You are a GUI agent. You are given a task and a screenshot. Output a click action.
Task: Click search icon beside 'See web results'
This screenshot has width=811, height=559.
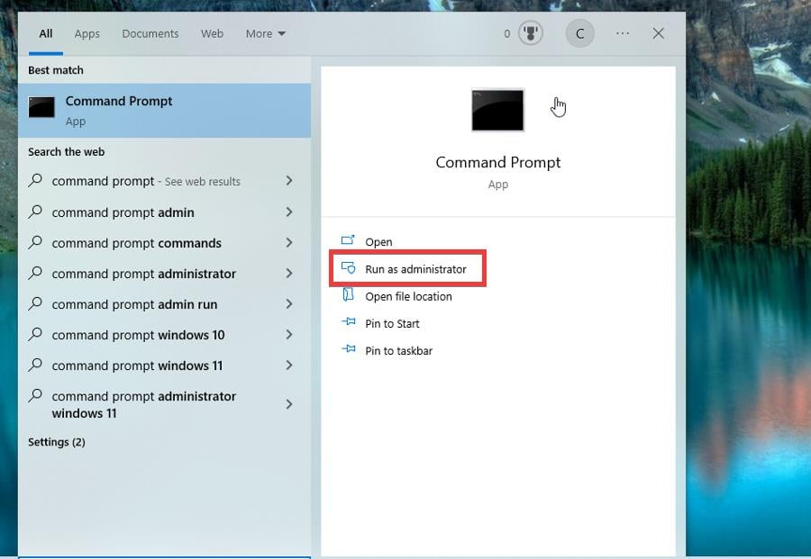coord(35,180)
